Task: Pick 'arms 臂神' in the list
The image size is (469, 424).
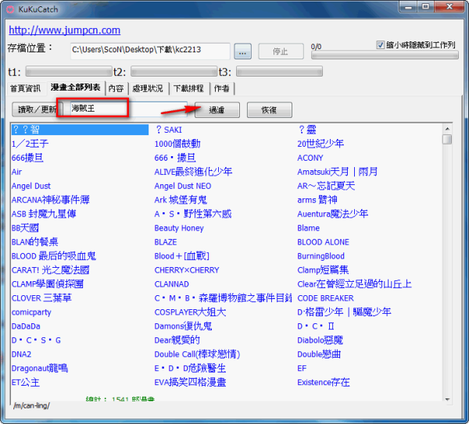Action: (x=317, y=200)
